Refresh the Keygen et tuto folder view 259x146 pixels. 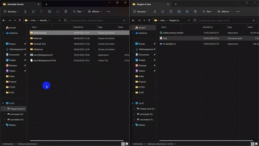[x=195, y=20]
